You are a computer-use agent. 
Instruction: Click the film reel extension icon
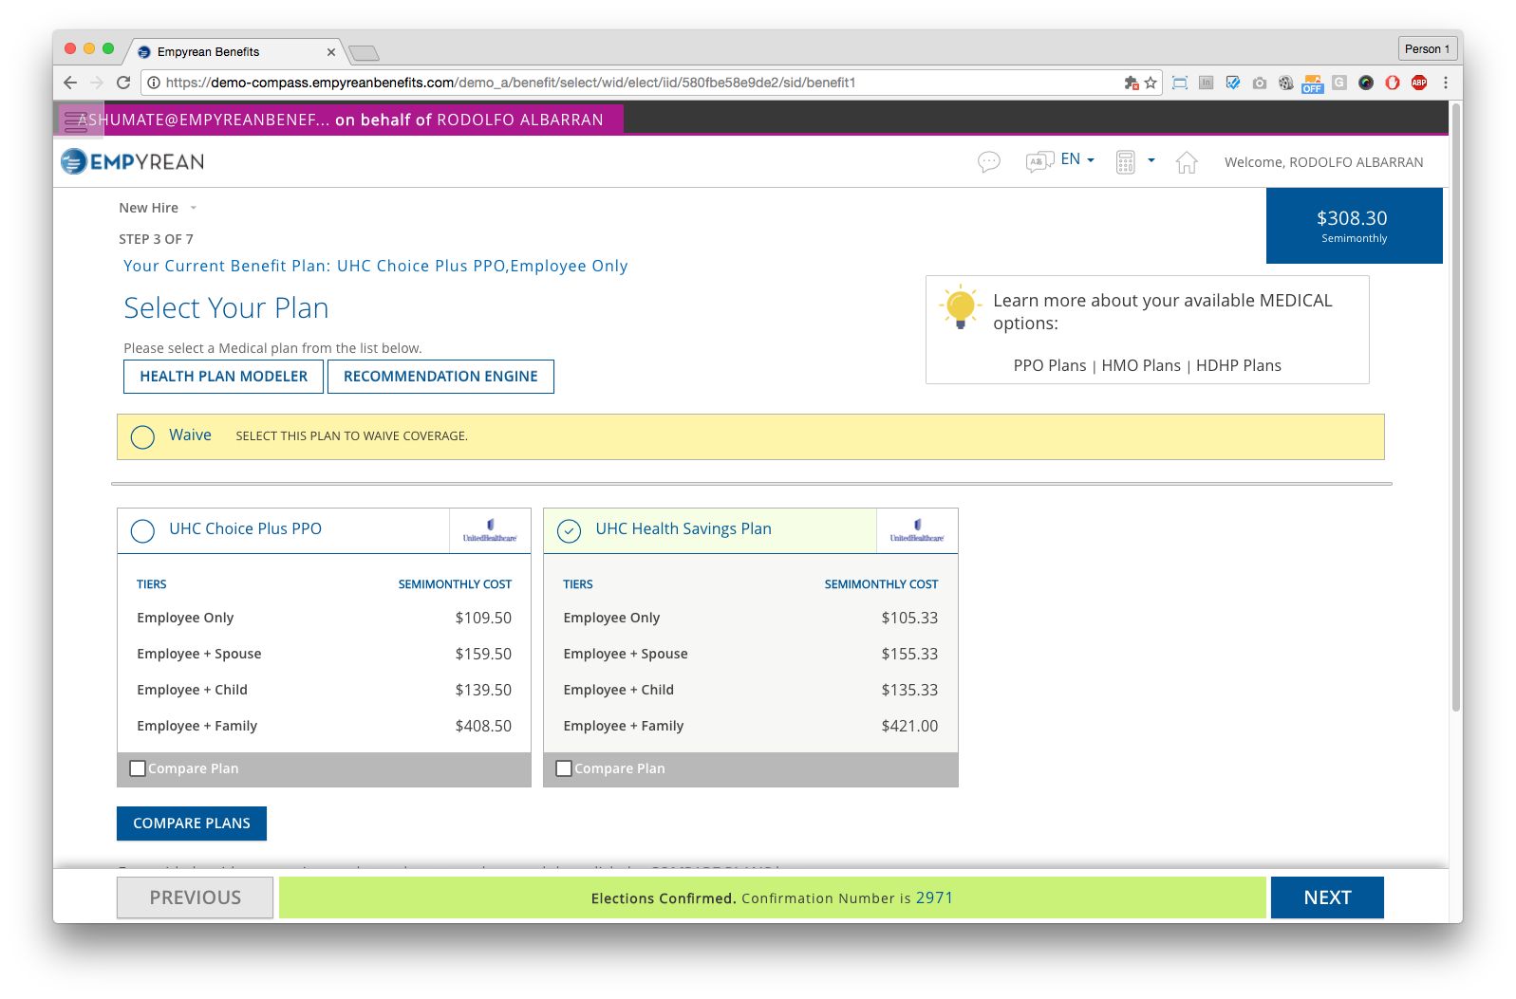pos(1285,83)
